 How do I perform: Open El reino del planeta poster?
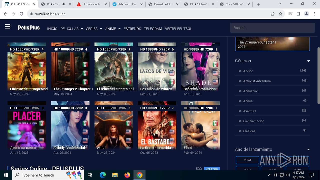click(x=113, y=67)
